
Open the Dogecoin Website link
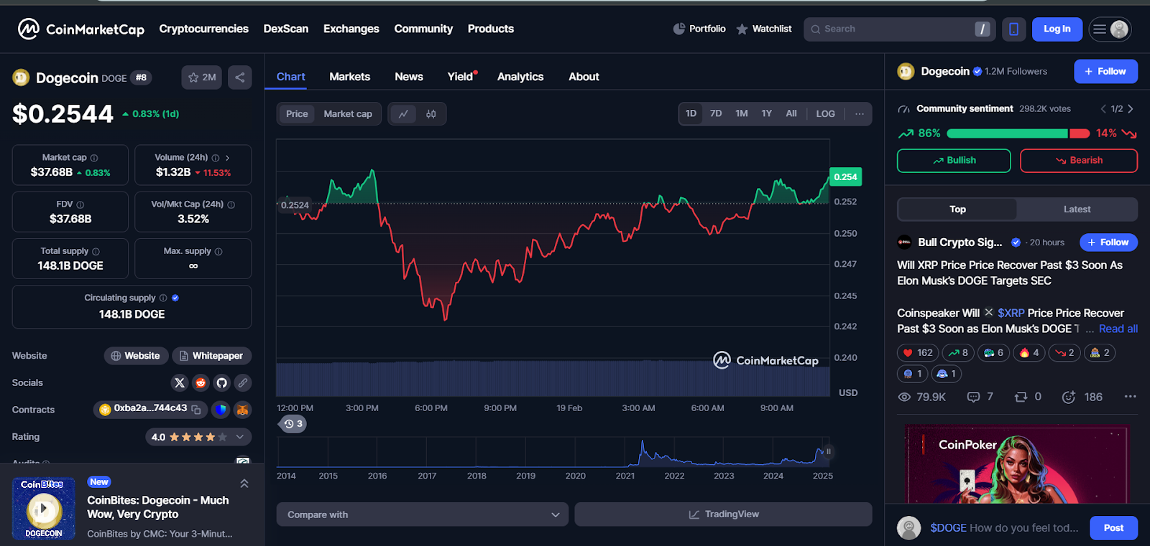[136, 356]
